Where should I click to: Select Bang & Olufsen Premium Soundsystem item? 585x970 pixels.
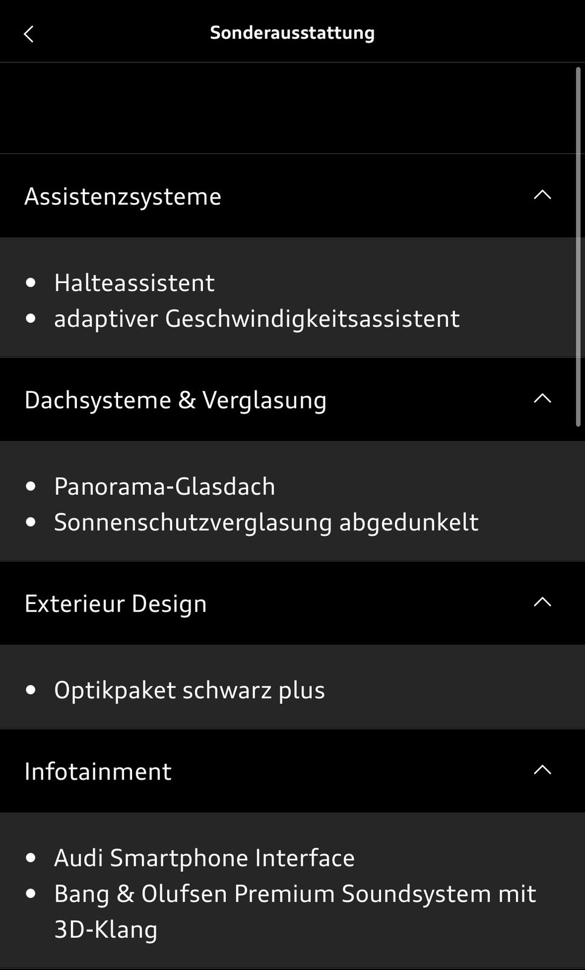click(295, 894)
